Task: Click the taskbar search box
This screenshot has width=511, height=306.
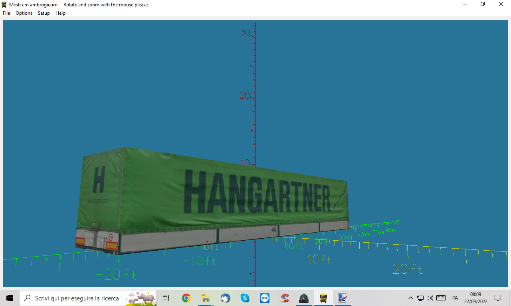Action: pyautogui.click(x=88, y=298)
